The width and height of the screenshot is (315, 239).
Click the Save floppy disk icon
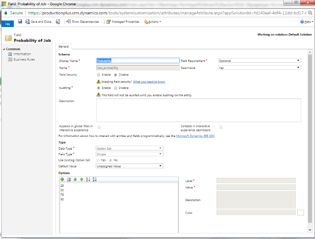tap(20, 21)
